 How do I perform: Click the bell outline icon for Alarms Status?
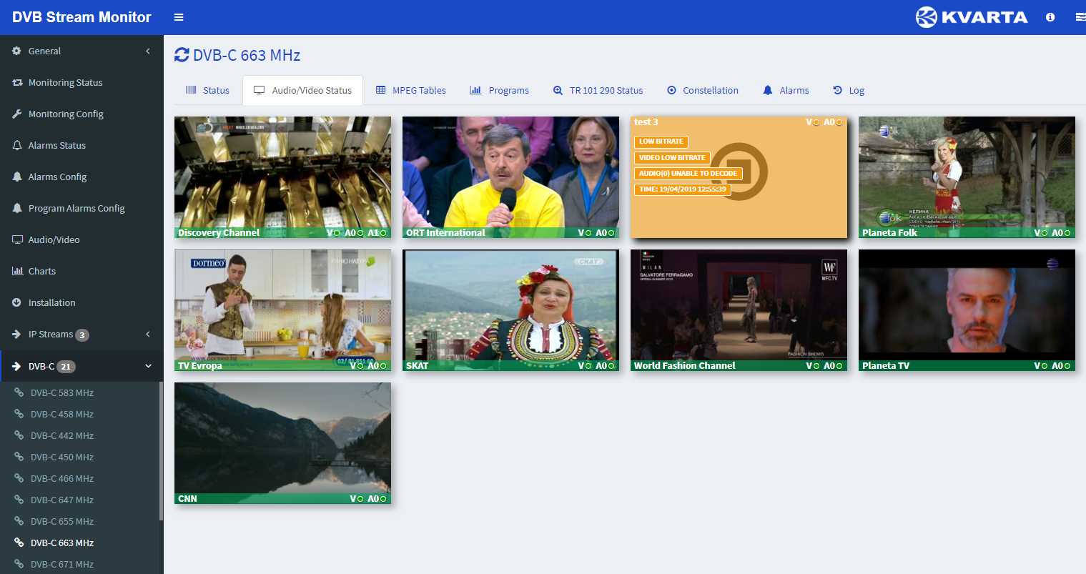pyautogui.click(x=17, y=145)
